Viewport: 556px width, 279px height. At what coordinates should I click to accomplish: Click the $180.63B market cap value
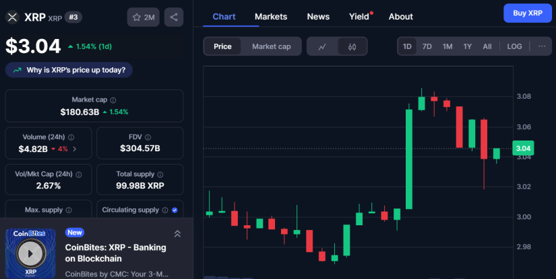pos(80,112)
